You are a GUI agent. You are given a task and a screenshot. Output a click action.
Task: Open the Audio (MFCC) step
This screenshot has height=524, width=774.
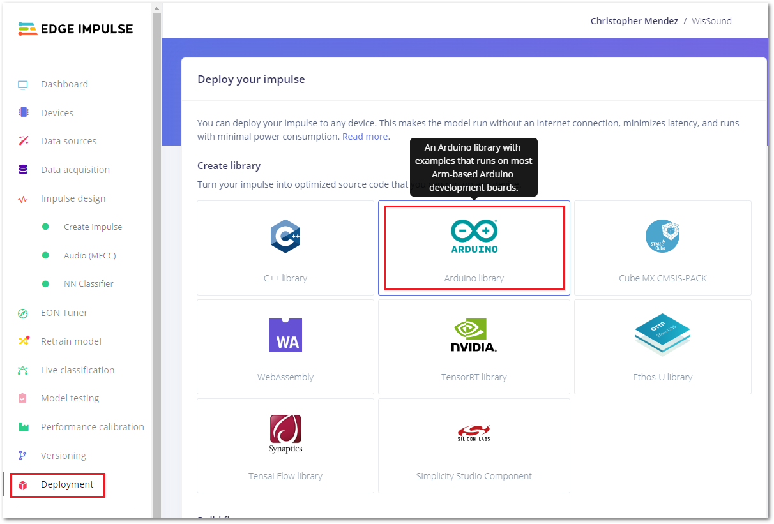89,255
